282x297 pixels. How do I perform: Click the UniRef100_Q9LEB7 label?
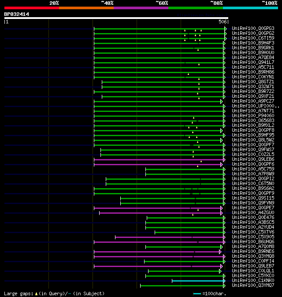pyautogui.click(x=253, y=266)
